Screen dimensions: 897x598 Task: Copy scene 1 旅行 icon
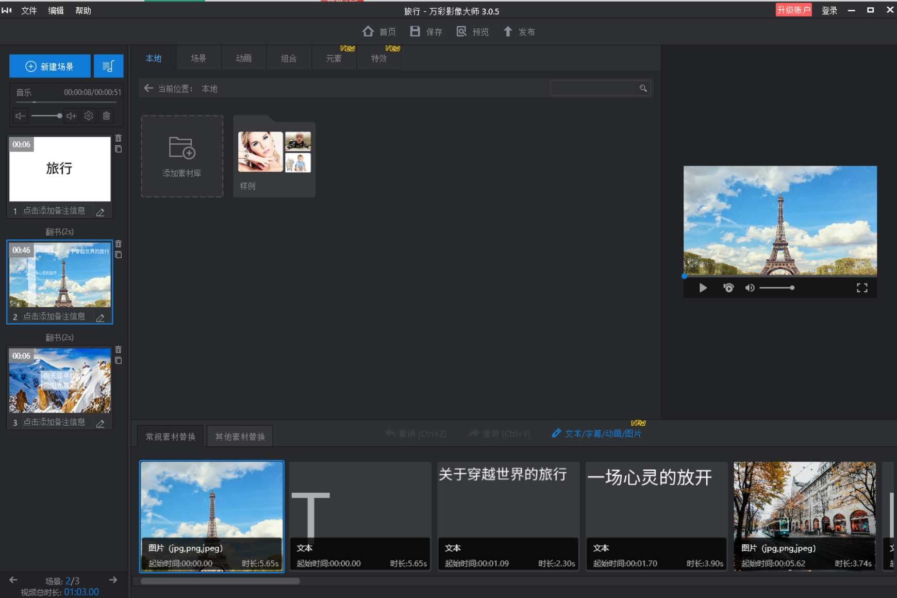point(118,149)
